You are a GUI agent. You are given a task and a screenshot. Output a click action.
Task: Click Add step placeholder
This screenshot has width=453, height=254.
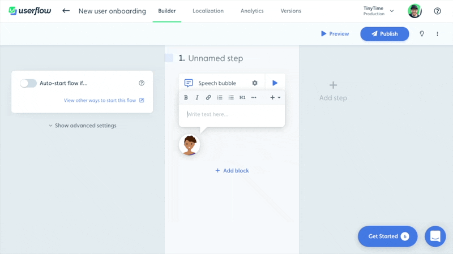[x=333, y=91]
